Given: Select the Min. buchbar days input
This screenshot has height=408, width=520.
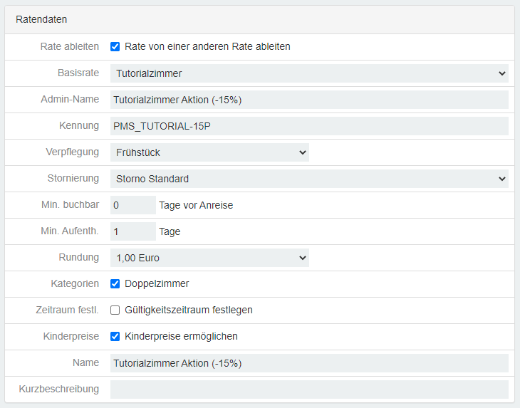Looking at the screenshot, I should click(x=132, y=205).
